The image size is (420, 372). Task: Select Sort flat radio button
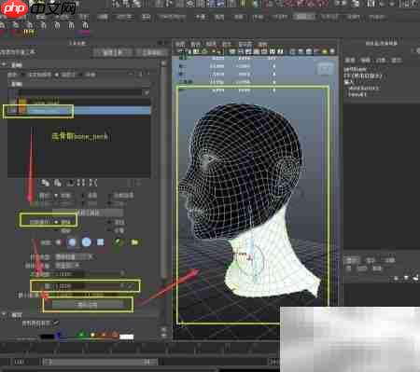(x=81, y=75)
